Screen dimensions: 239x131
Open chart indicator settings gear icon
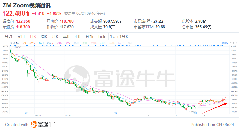pos(11,43)
